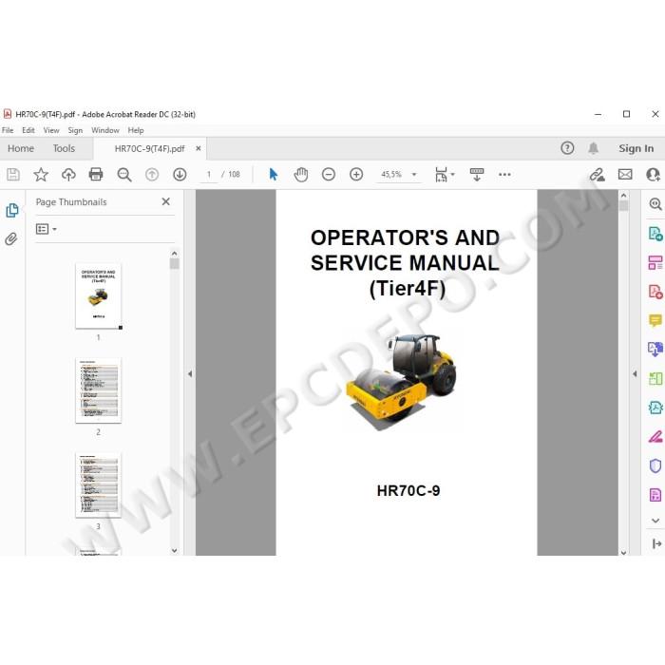Add the document to starred files

41,174
